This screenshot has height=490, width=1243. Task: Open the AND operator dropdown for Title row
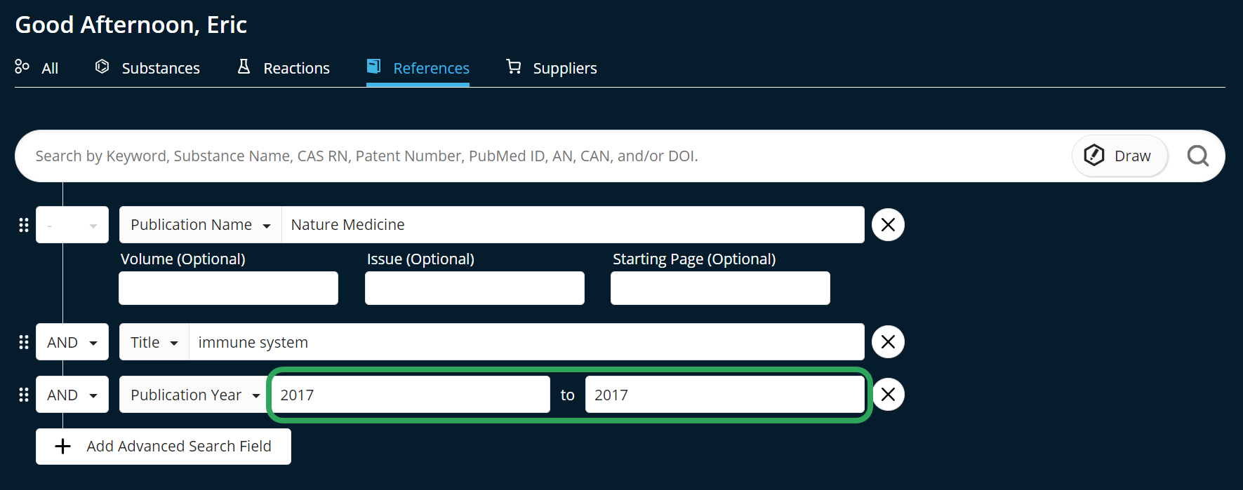point(72,342)
